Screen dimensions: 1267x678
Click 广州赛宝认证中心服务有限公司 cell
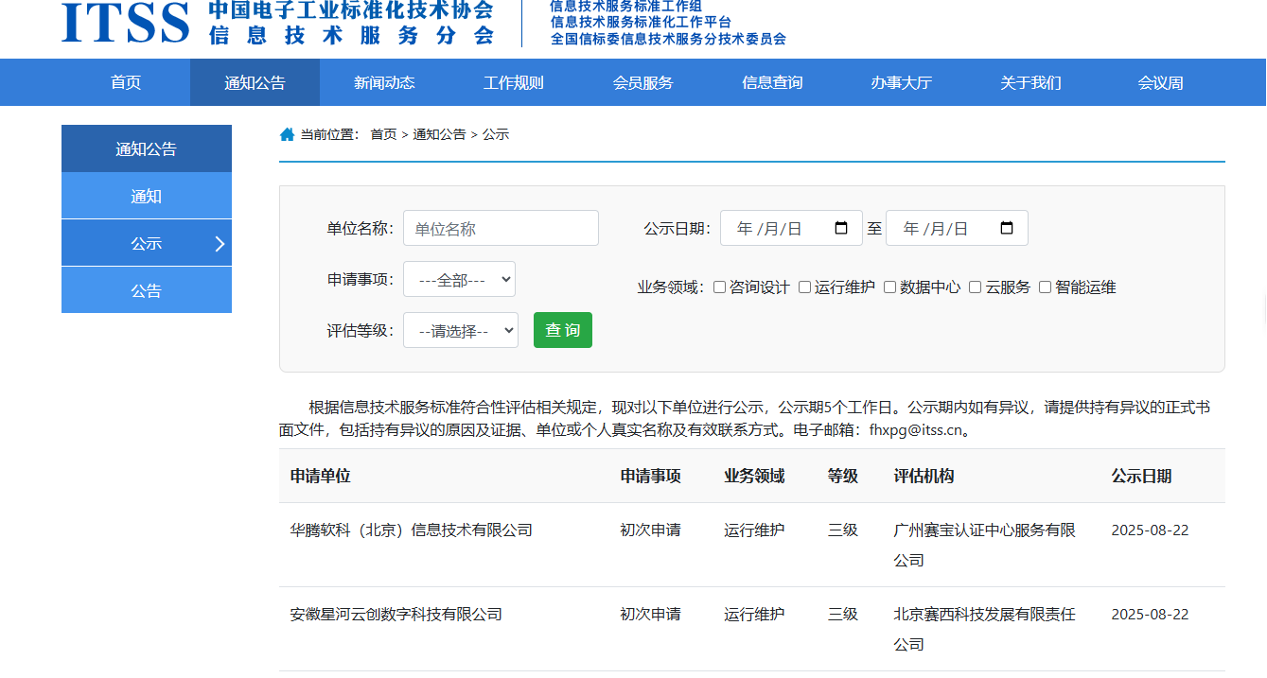(x=985, y=545)
